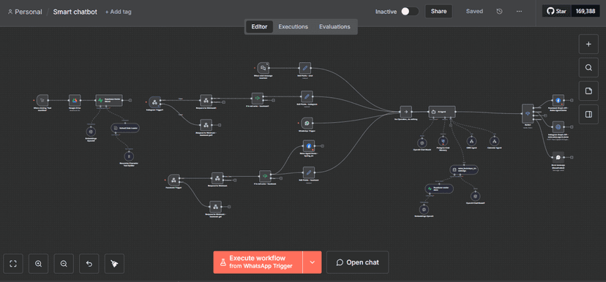Select the AI Agent node
The width and height of the screenshot is (606, 282).
point(442,112)
